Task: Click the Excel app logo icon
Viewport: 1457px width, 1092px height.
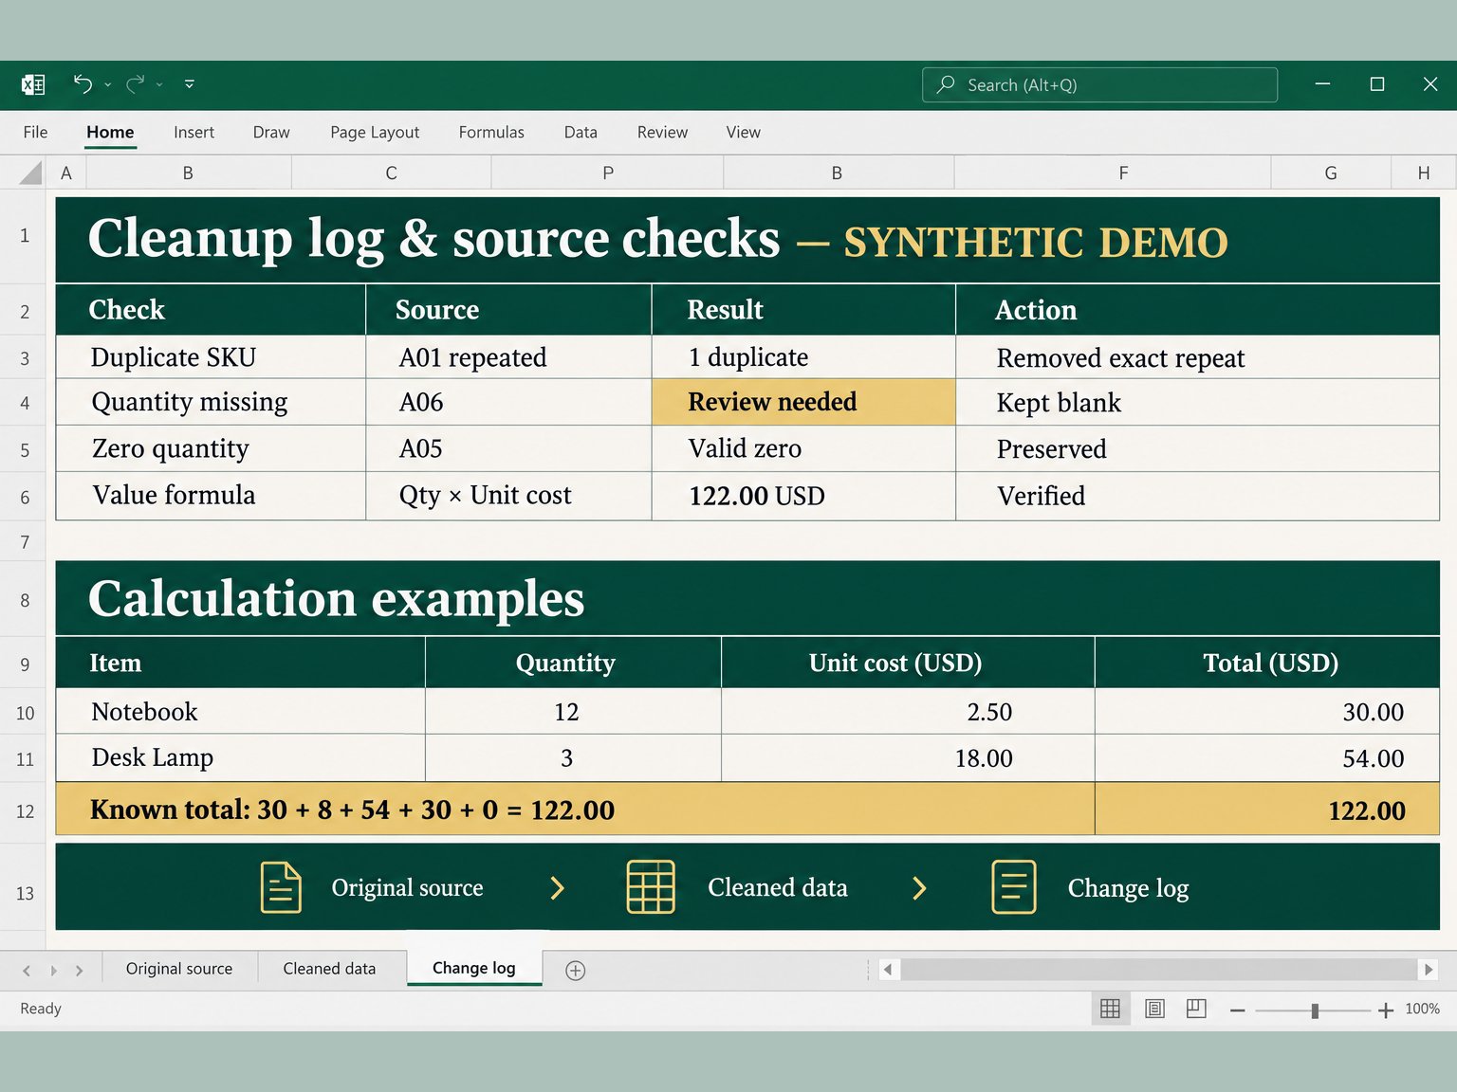Action: click(33, 84)
